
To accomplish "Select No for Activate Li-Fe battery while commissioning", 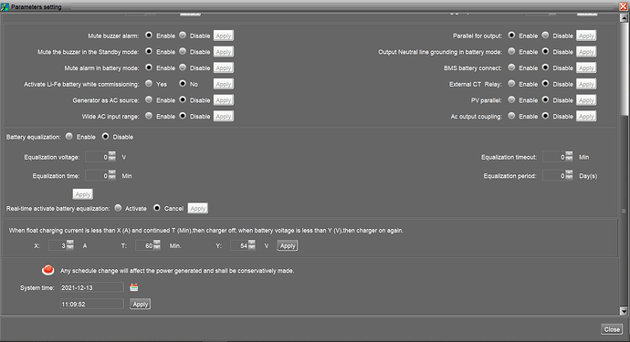I will 183,84.
